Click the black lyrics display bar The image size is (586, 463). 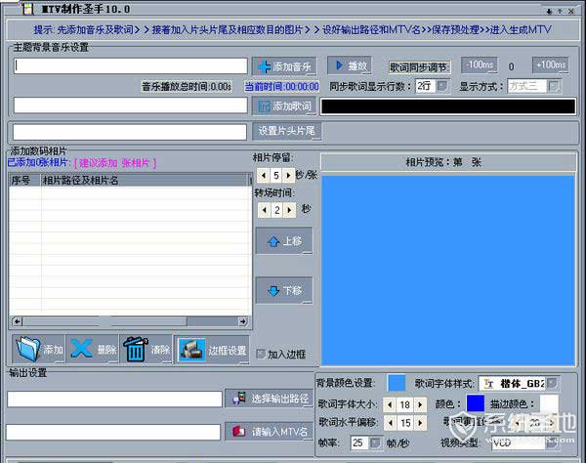pos(448,106)
